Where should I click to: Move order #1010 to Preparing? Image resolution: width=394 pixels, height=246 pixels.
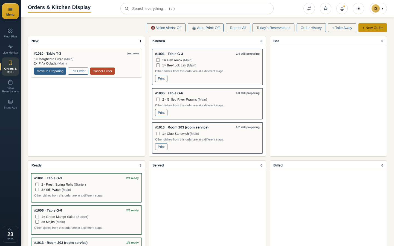[50, 71]
